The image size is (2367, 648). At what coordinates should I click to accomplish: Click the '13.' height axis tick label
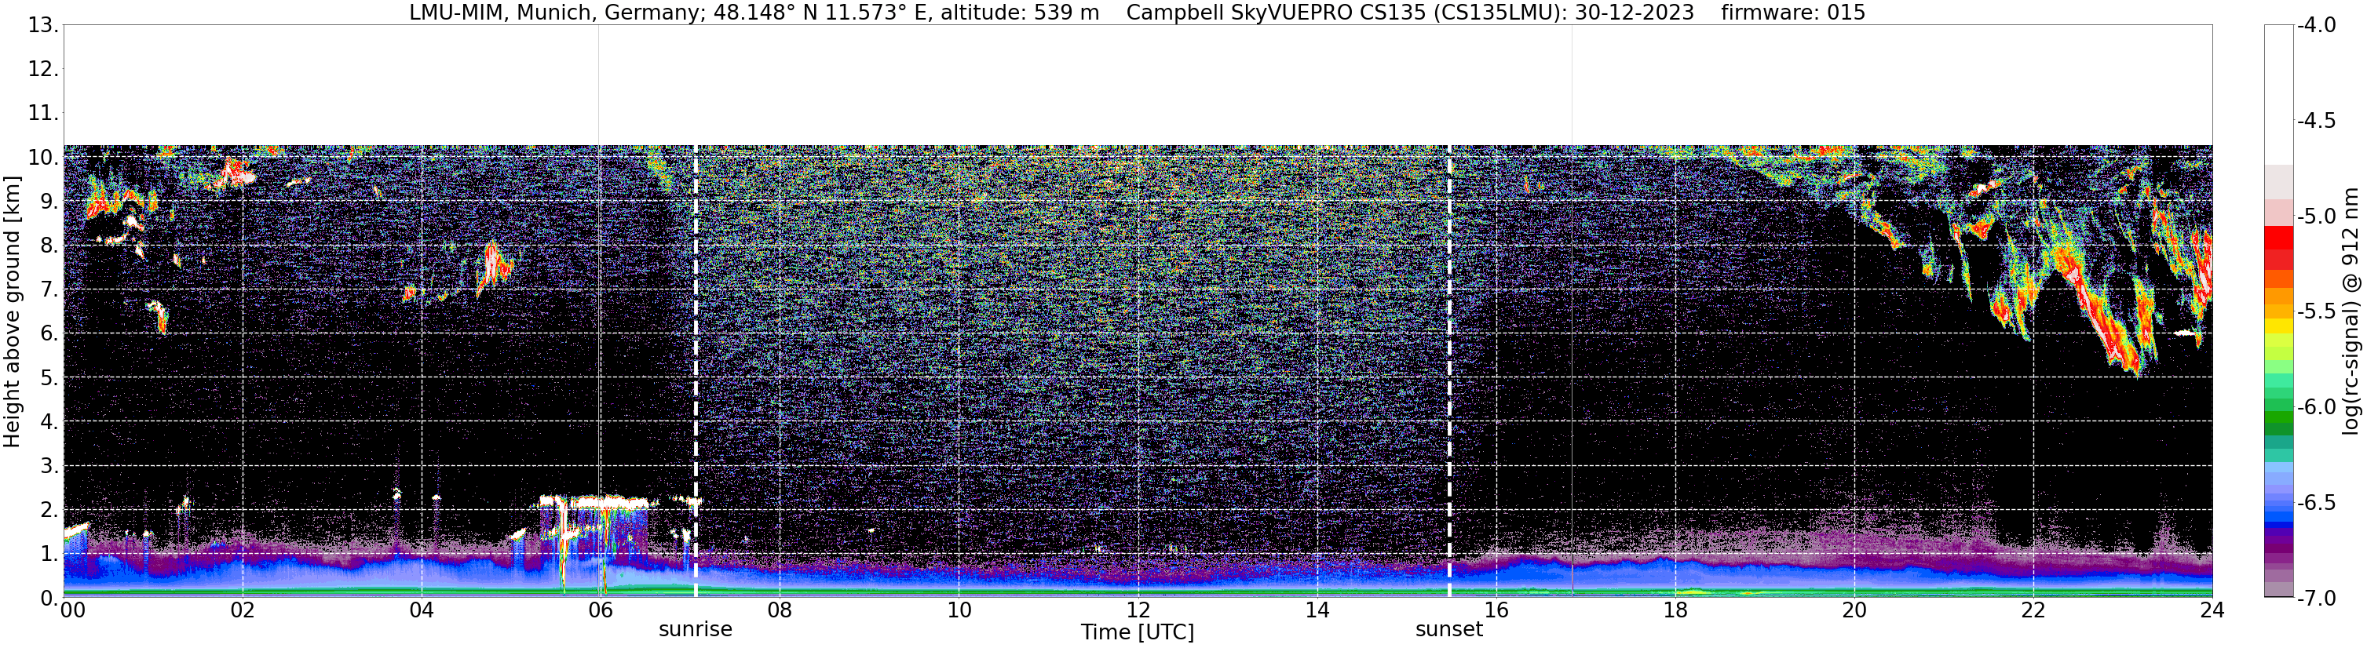tap(43, 25)
